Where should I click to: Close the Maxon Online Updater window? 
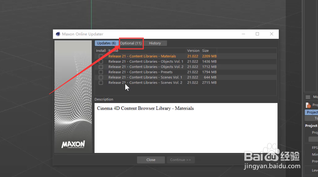tap(271, 34)
